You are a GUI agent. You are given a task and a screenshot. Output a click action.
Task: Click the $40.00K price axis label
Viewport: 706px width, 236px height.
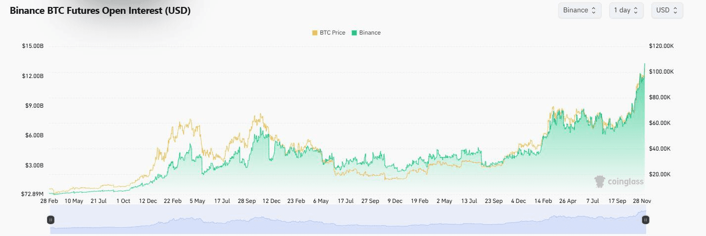(661, 149)
